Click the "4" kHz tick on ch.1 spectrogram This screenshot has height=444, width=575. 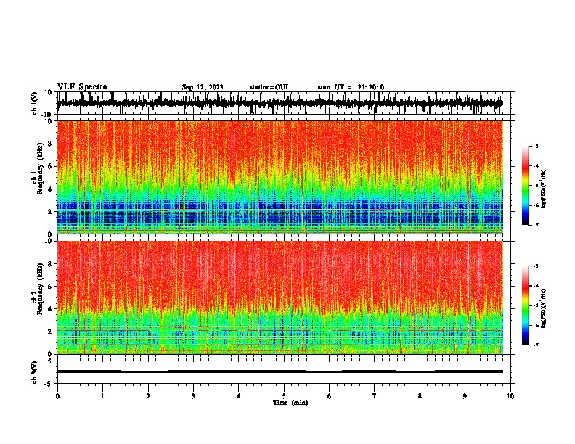[x=50, y=189]
